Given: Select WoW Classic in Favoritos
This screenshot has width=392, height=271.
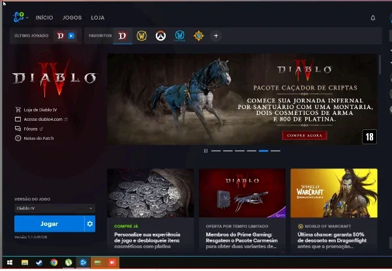Looking at the screenshot, I should (x=180, y=36).
